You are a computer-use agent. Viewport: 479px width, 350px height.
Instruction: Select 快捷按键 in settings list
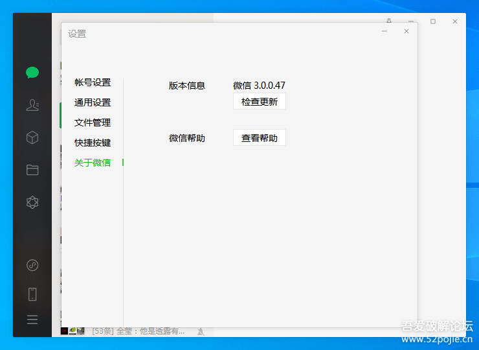[93, 143]
